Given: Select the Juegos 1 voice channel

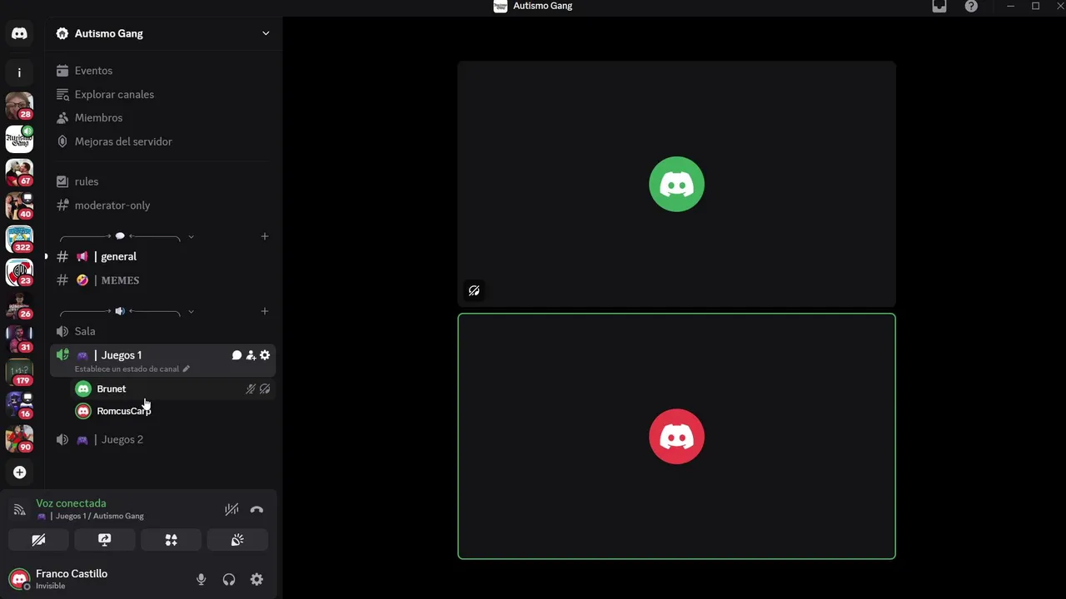Looking at the screenshot, I should [122, 355].
